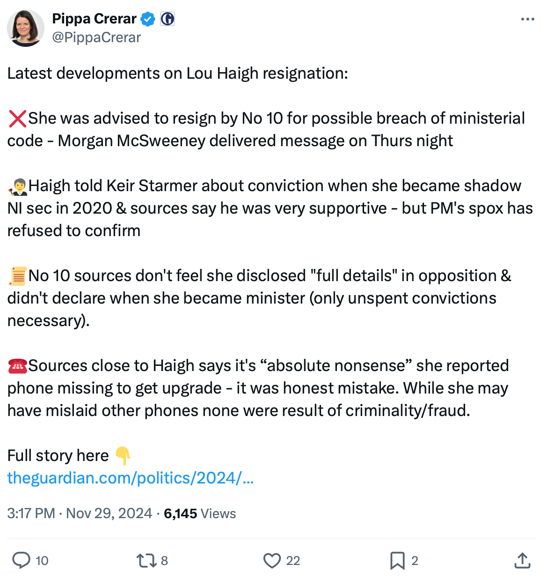This screenshot has height=580, width=541.
Task: Repost the tweet using retweet icon
Action: point(146,560)
